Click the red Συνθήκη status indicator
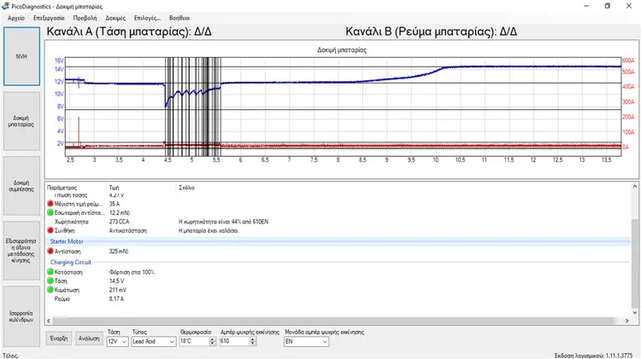 point(50,230)
